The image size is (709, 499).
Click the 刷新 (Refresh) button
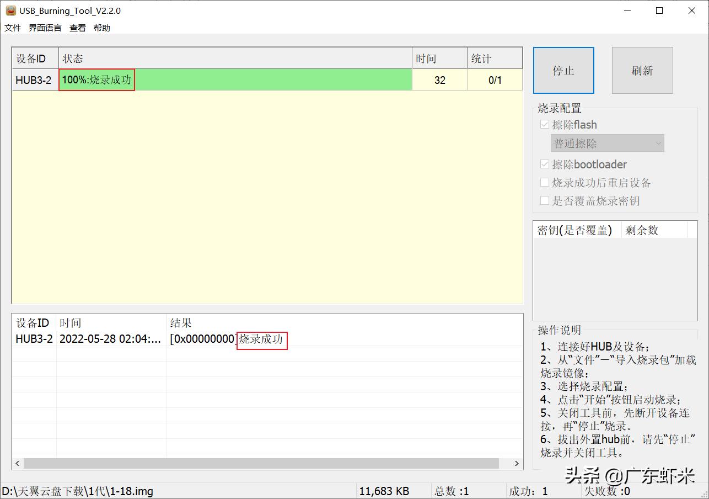point(642,70)
